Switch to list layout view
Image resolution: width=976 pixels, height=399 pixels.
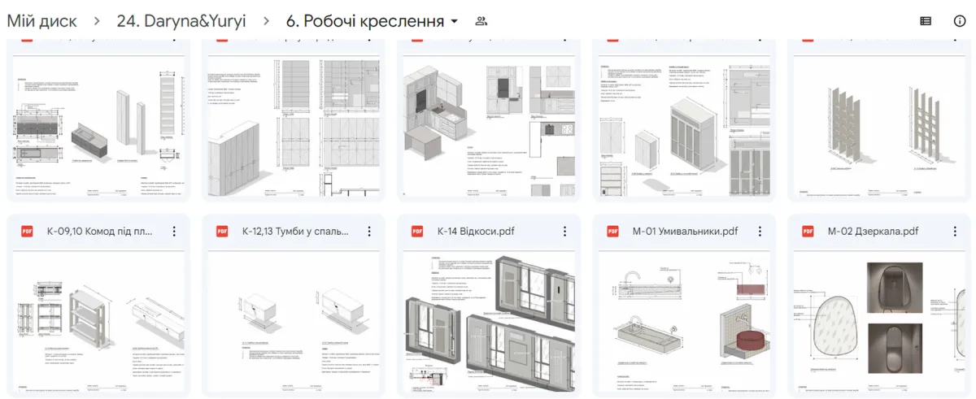[x=926, y=21]
